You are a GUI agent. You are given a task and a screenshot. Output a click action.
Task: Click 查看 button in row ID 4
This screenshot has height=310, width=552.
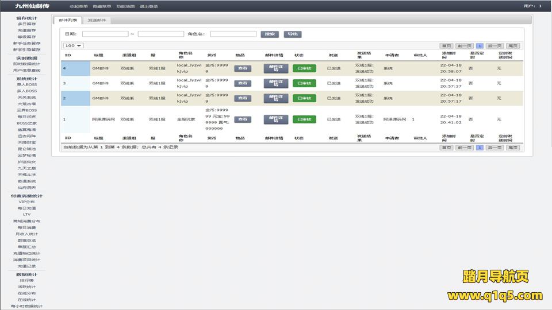point(243,68)
